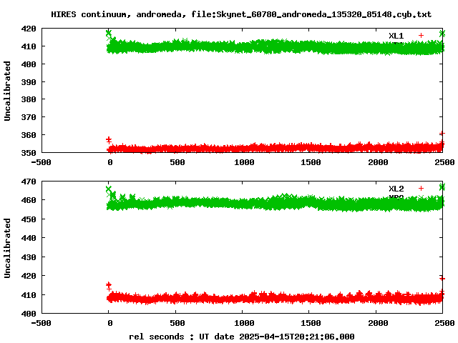Click the 'Uncalibrated' y-axis label of XL2 plot
The width and height of the screenshot is (458, 343).
point(7,248)
